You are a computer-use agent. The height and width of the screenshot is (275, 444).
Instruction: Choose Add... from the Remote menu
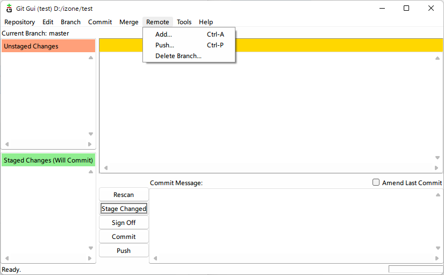pyautogui.click(x=163, y=34)
